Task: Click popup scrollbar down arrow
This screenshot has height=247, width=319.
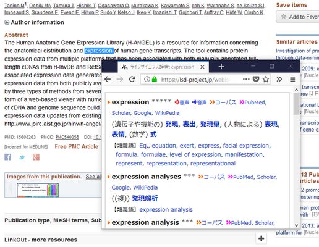Action: (296, 225)
